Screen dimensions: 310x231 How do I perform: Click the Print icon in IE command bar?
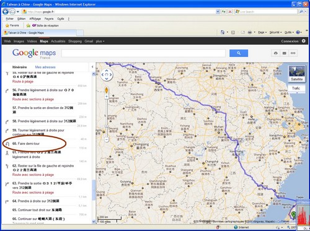point(250,32)
